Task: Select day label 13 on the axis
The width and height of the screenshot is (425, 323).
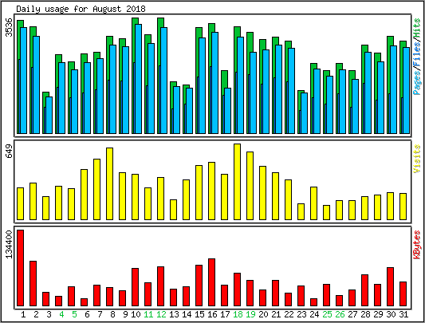Action: click(174, 314)
